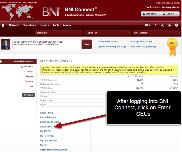
Task: Open the Region Fyn dropdown
Action: coord(108,33)
